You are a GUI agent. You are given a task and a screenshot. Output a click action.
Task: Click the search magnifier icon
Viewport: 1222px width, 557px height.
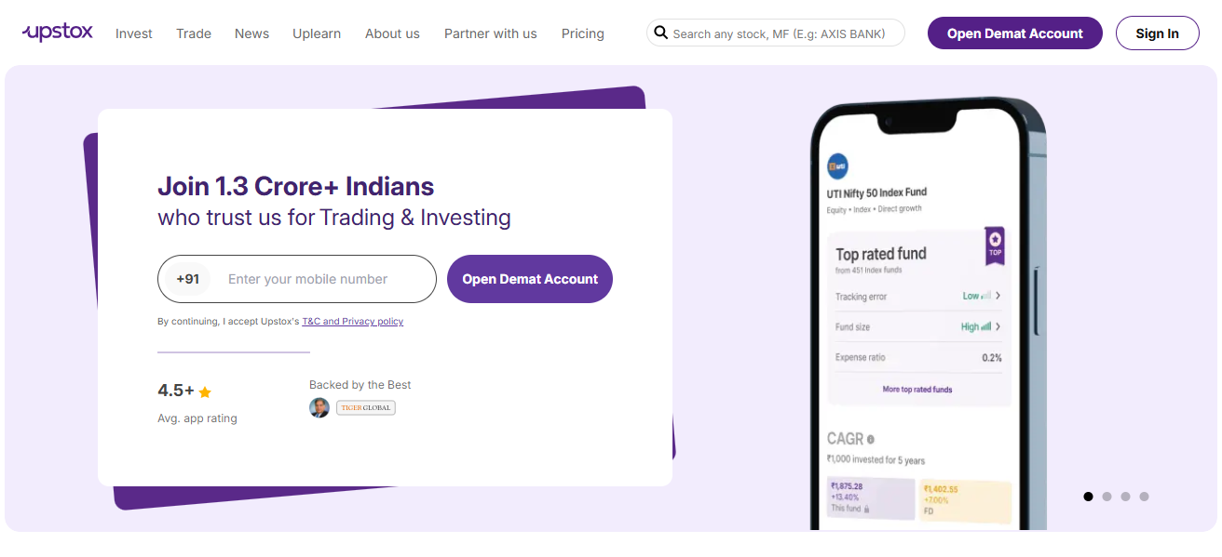click(660, 33)
